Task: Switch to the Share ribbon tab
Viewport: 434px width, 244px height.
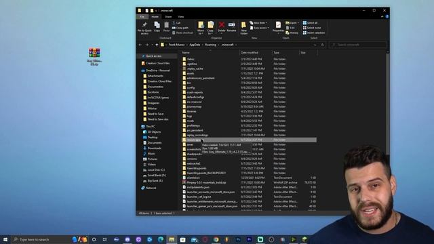Action: [x=168, y=16]
